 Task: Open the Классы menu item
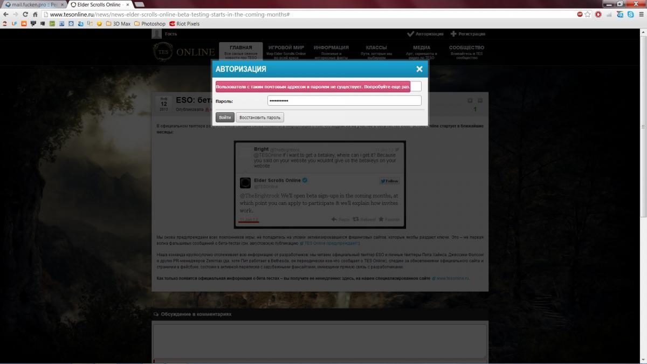click(x=376, y=52)
